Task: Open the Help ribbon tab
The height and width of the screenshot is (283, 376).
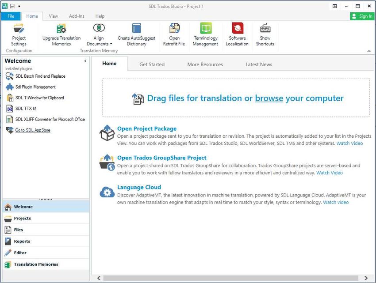Action: point(100,16)
